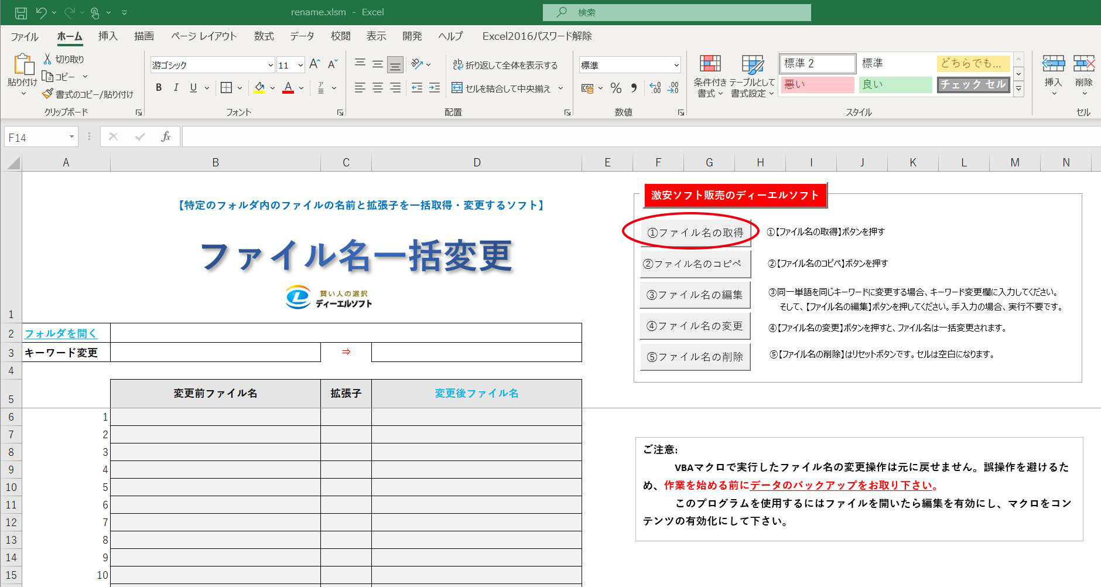This screenshot has width=1101, height=587.
Task: Switch to the 数式 tab
Action: (x=264, y=36)
